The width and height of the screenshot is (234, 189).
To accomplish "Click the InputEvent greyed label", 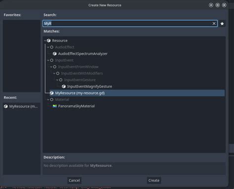I will coord(64,60).
